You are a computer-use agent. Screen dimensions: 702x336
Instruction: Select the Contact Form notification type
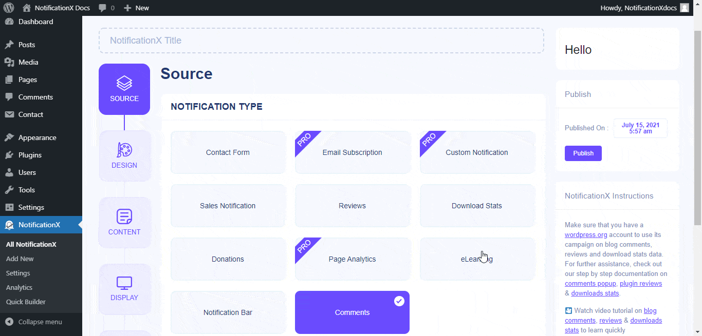(228, 152)
